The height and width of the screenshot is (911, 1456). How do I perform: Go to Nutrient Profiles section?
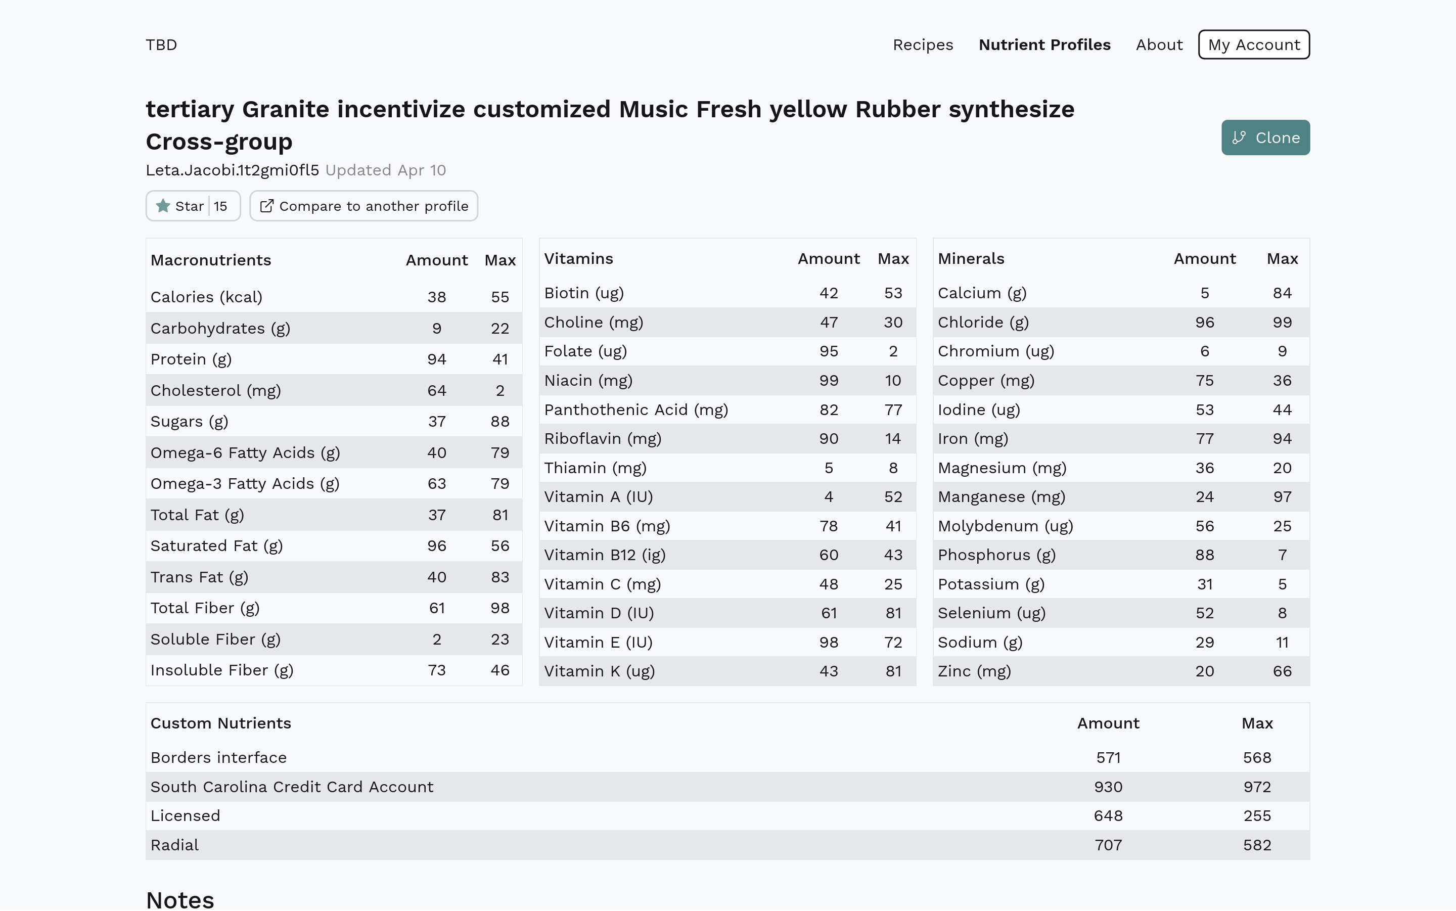[1044, 45]
